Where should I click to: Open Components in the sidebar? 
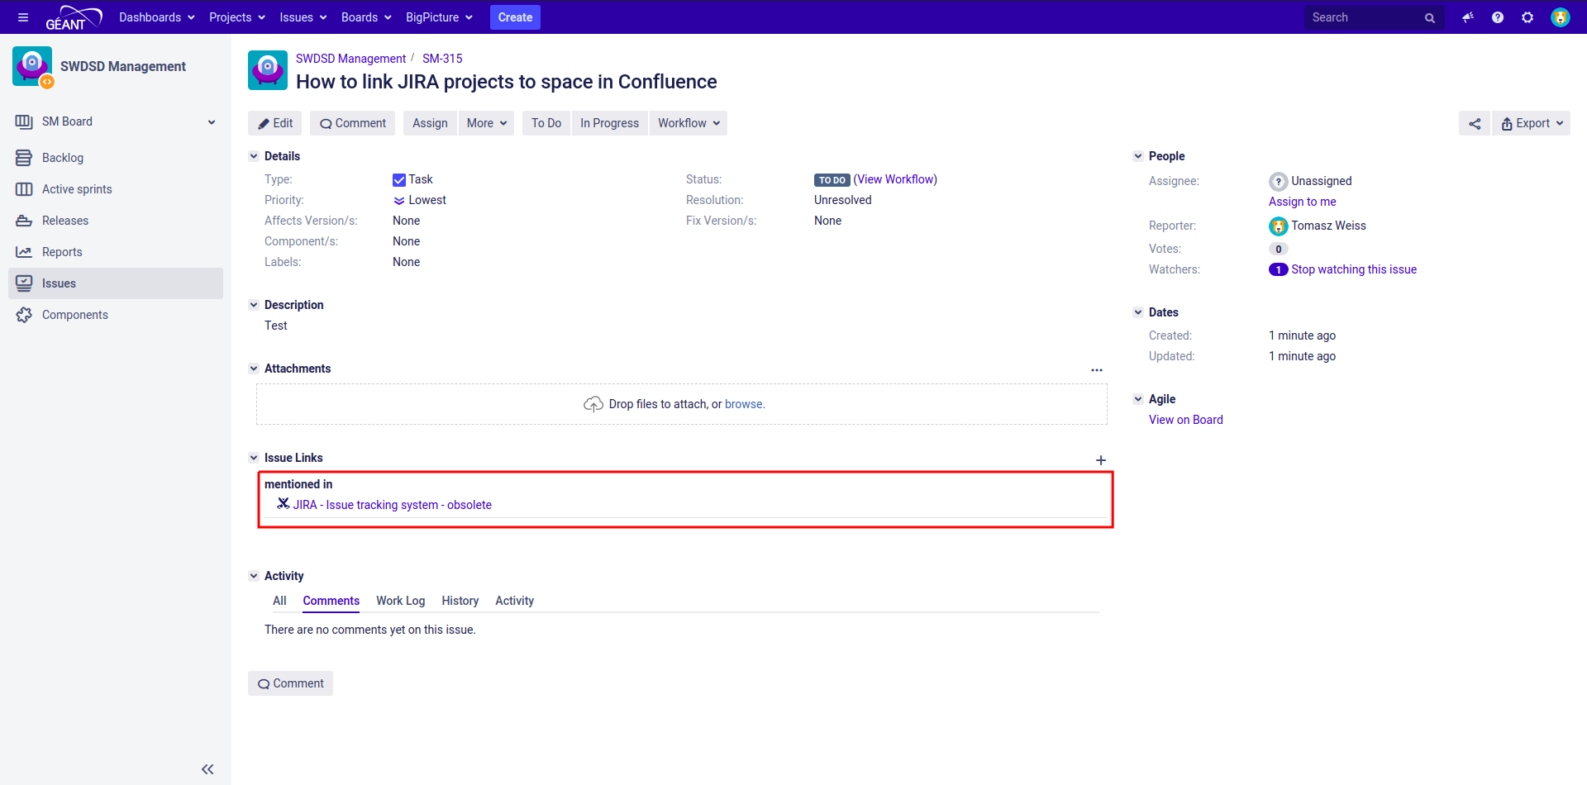point(116,315)
